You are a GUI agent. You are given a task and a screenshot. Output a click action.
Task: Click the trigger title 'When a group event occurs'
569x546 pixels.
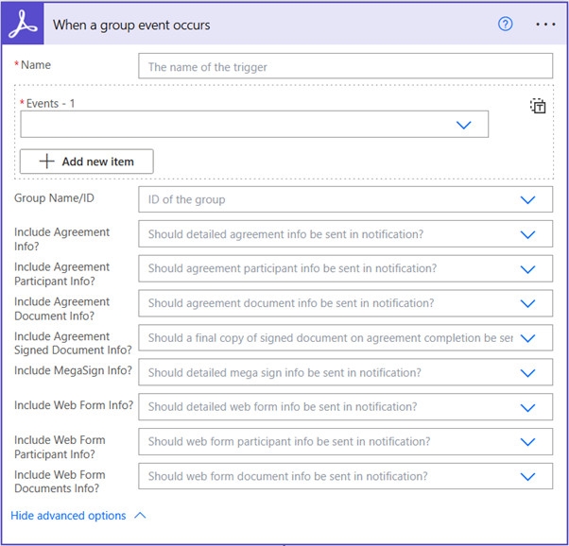(131, 25)
